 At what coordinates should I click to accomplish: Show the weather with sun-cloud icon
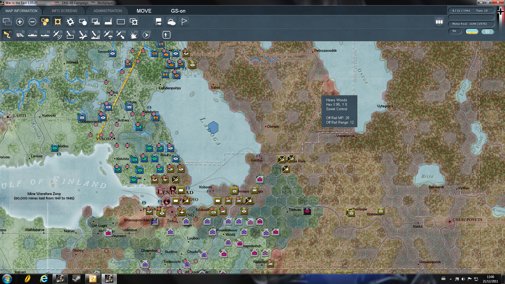tap(171, 22)
